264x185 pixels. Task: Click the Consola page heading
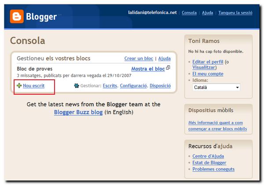click(27, 41)
